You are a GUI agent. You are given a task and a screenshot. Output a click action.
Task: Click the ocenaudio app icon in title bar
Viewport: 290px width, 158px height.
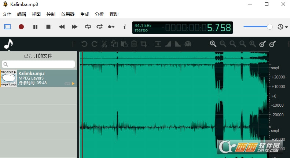5,4
